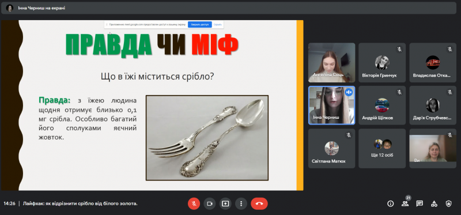Viewport: 461px width, 215px height.
Task: Click Вікторія Гринчук participant tile
Action: coord(382,63)
